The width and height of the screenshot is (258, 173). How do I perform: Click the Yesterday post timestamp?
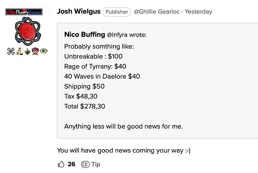(198, 12)
